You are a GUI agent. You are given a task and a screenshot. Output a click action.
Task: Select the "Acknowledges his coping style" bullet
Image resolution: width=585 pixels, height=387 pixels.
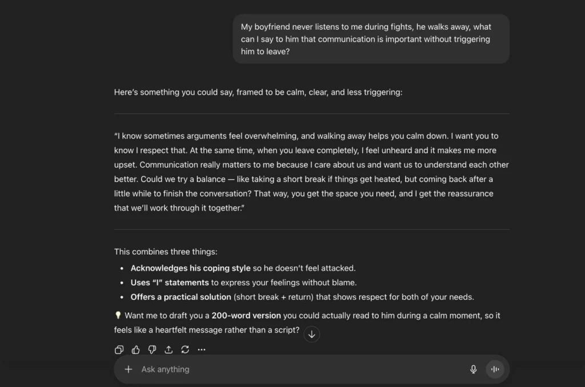click(x=190, y=268)
